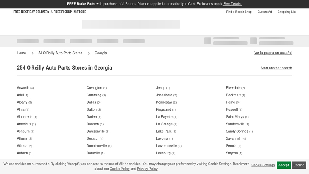Select Rome city listing
This screenshot has width=309, height=174.
(x=233, y=102)
